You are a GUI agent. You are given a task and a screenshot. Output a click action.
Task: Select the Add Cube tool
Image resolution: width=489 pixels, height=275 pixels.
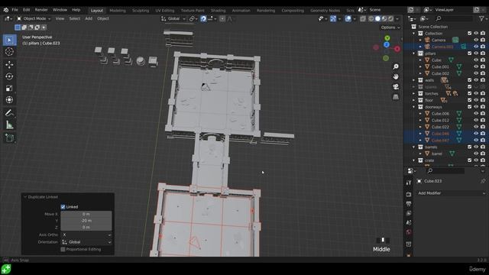point(9,137)
